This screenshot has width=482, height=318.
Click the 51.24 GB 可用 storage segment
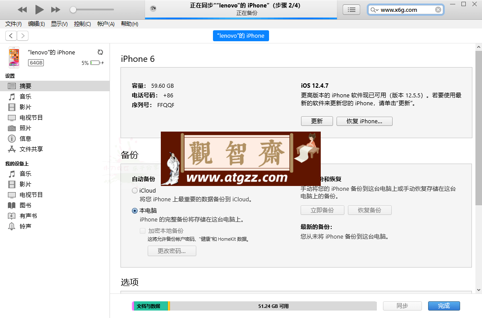(x=273, y=306)
